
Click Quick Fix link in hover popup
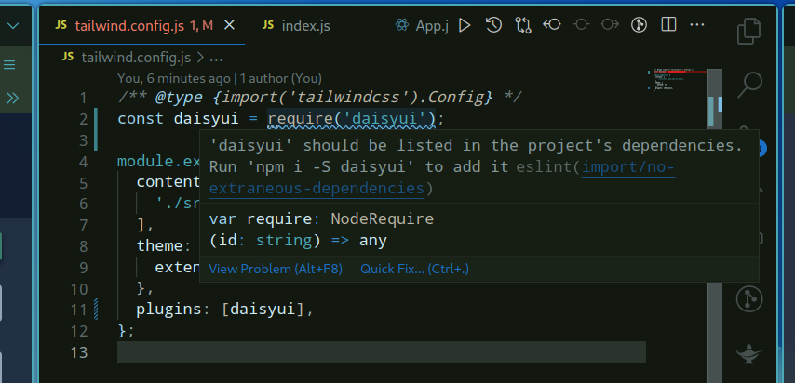[414, 269]
